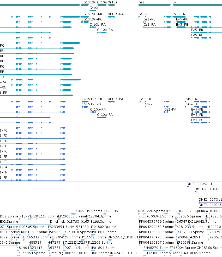Select the DMG2A.2_1.K18.C1 label
This screenshot has width=222, height=257.
pos(123,237)
